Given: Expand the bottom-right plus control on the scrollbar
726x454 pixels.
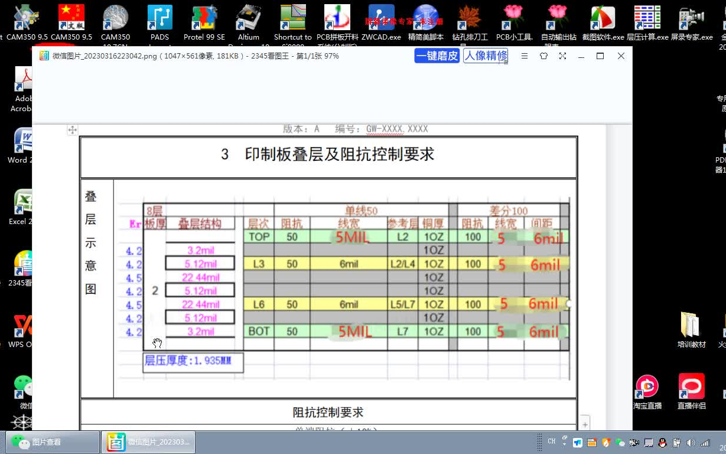Looking at the screenshot, I should (x=585, y=423).
